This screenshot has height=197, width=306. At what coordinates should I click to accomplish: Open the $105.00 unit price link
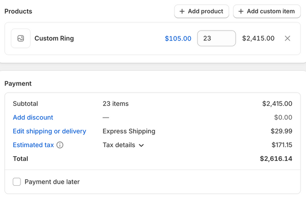pos(178,38)
